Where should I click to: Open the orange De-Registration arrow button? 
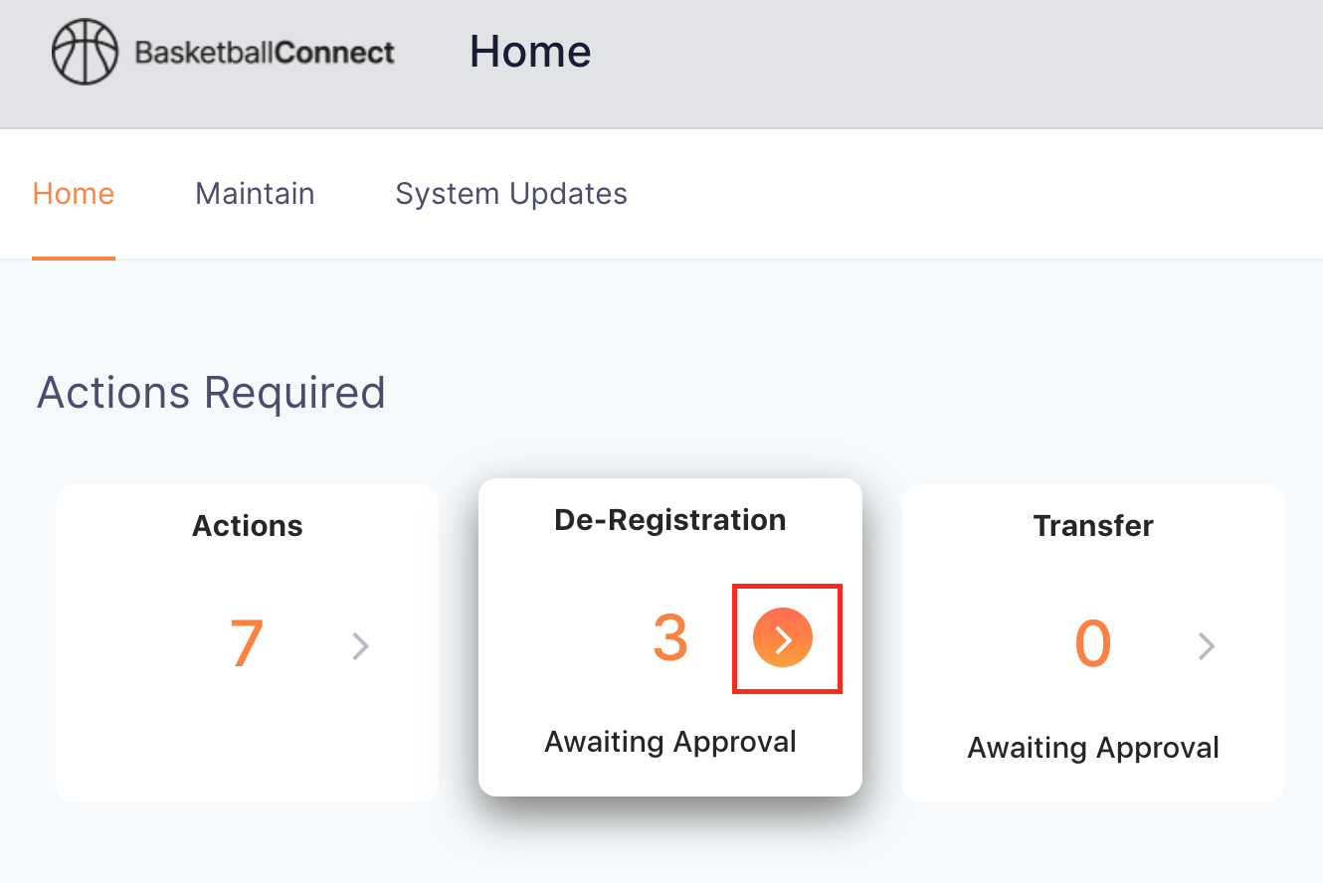click(783, 638)
